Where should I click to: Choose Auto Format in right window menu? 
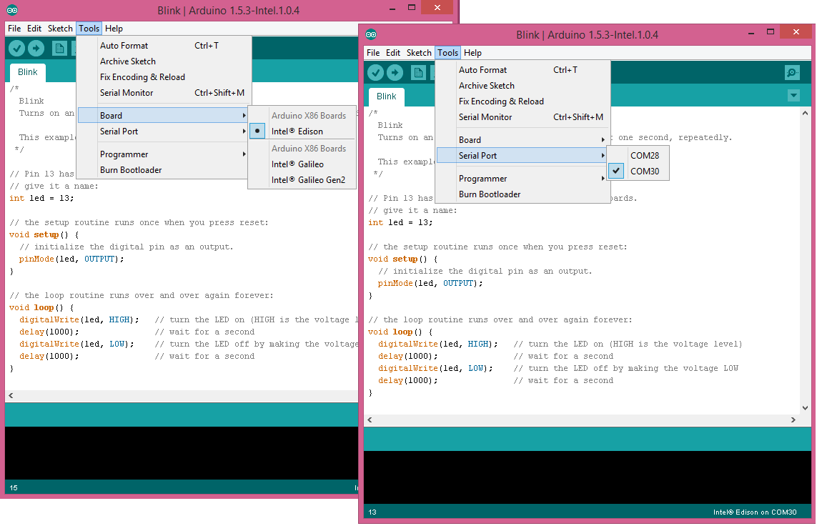pos(522,70)
